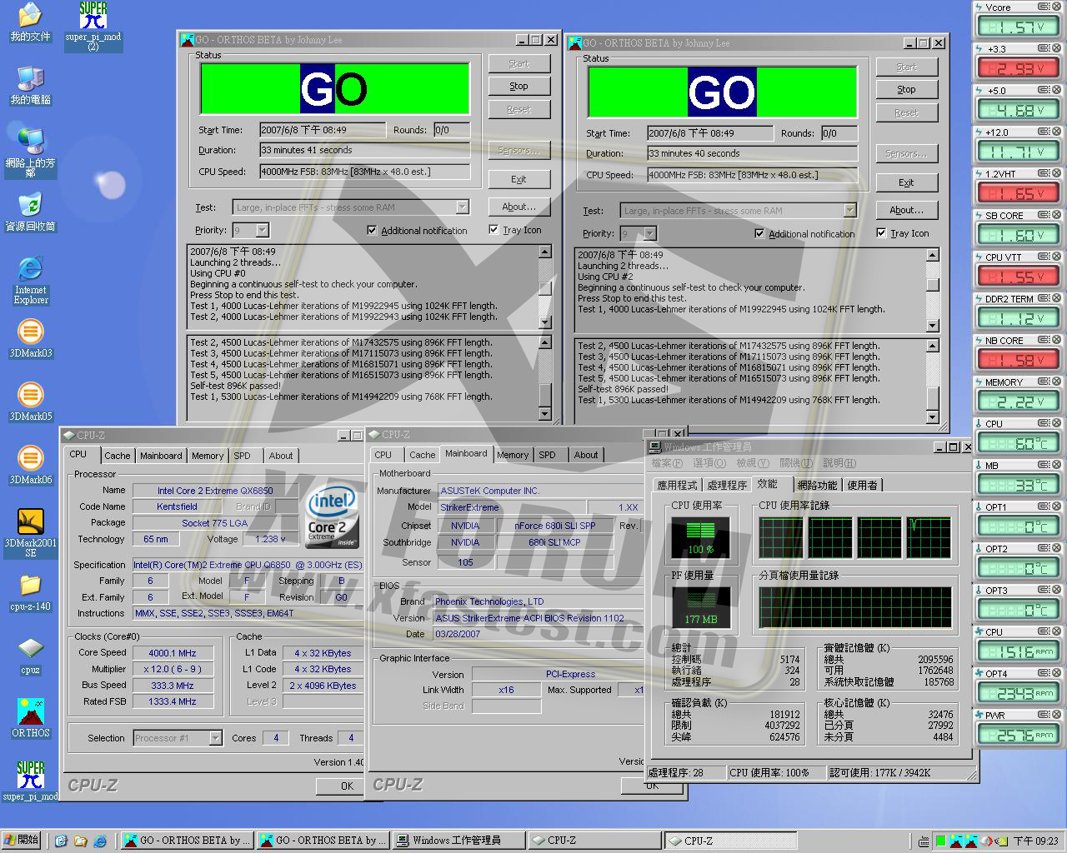
Task: Click the PF usage 177 MB meter
Action: coord(700,607)
